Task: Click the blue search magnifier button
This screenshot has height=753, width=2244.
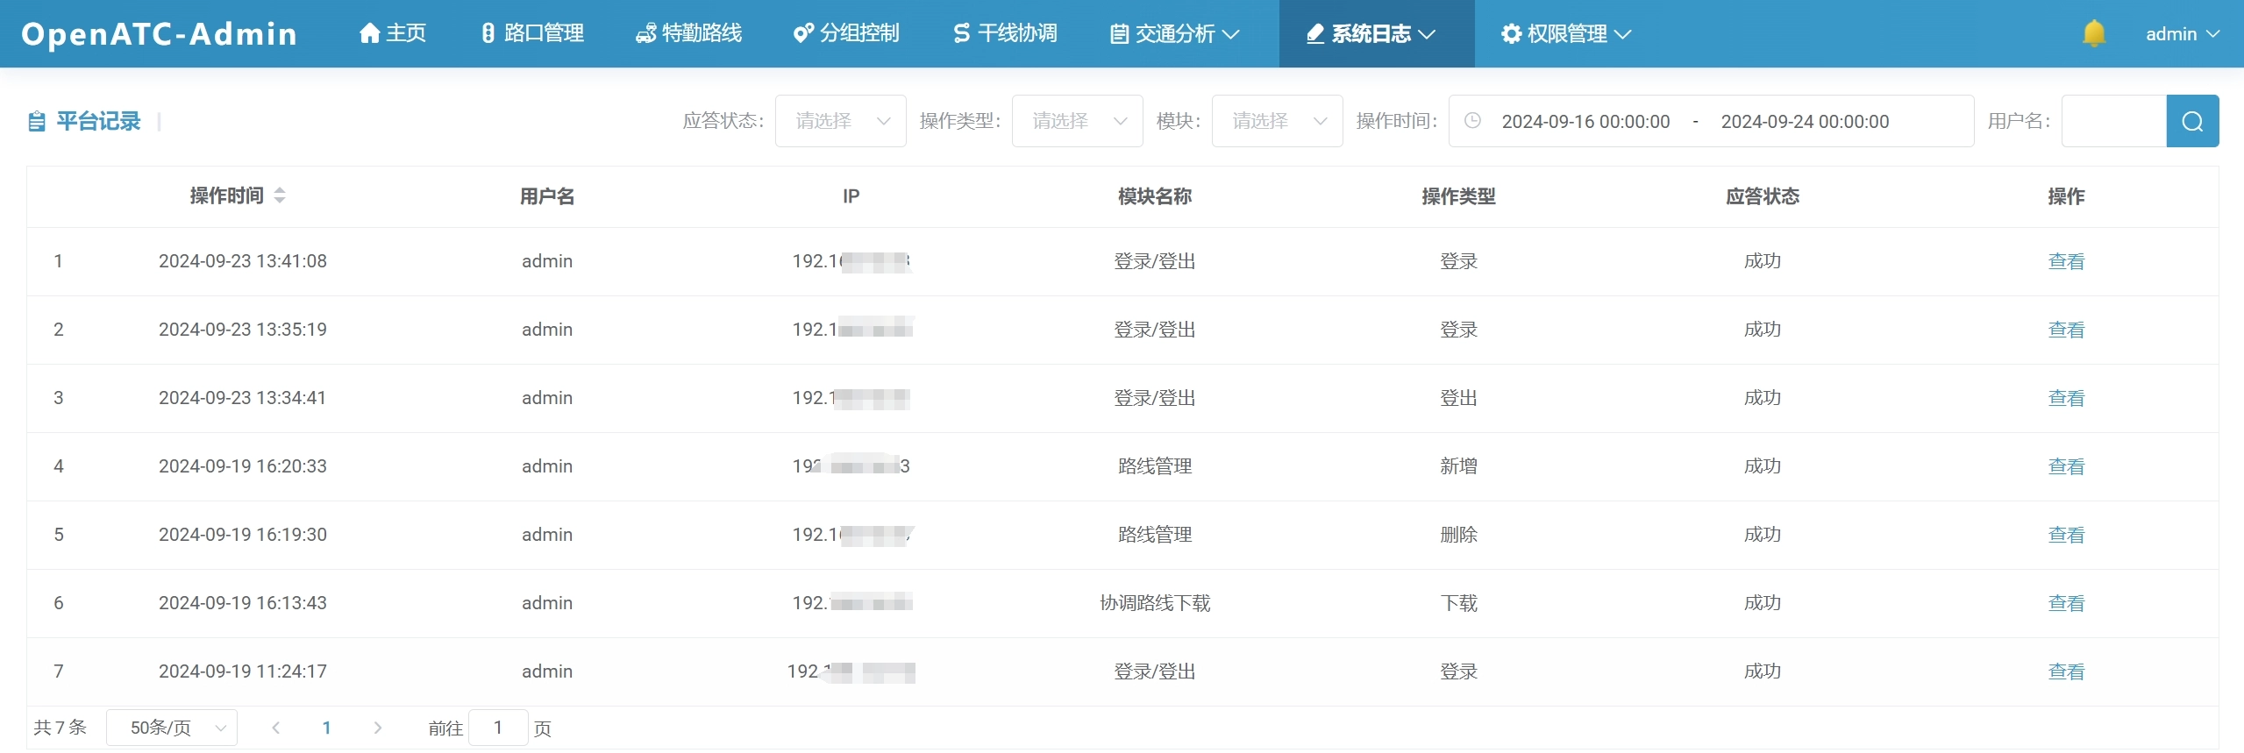Action: (x=2191, y=121)
